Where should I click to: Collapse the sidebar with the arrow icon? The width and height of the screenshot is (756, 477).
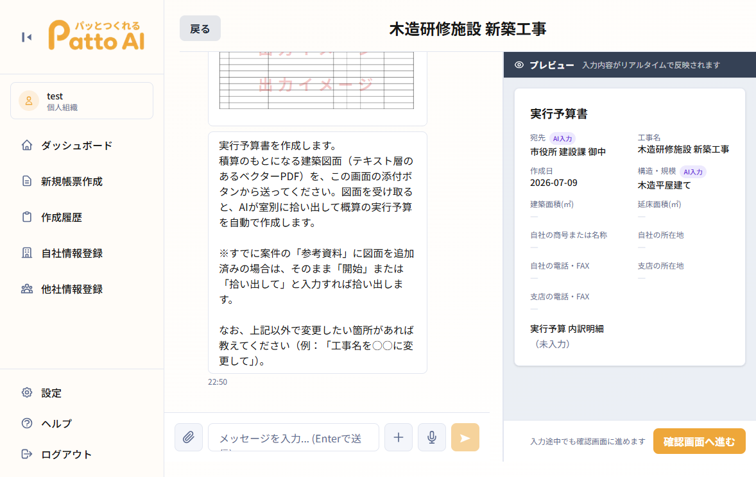coord(26,37)
